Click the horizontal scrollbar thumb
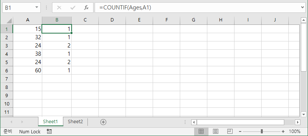 click(x=241, y=122)
